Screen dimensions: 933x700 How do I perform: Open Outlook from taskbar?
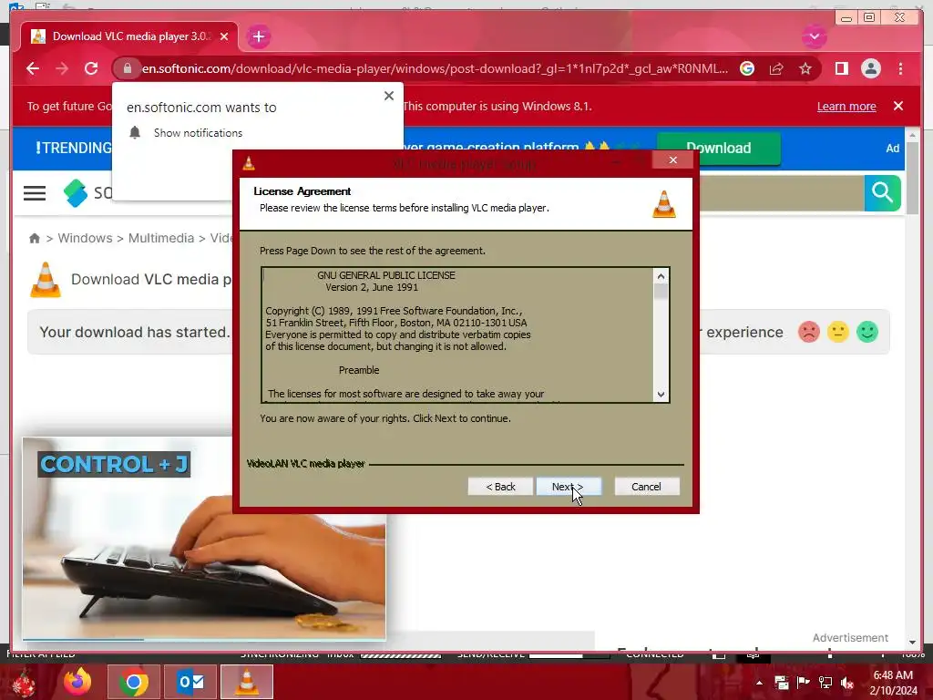[x=190, y=682]
